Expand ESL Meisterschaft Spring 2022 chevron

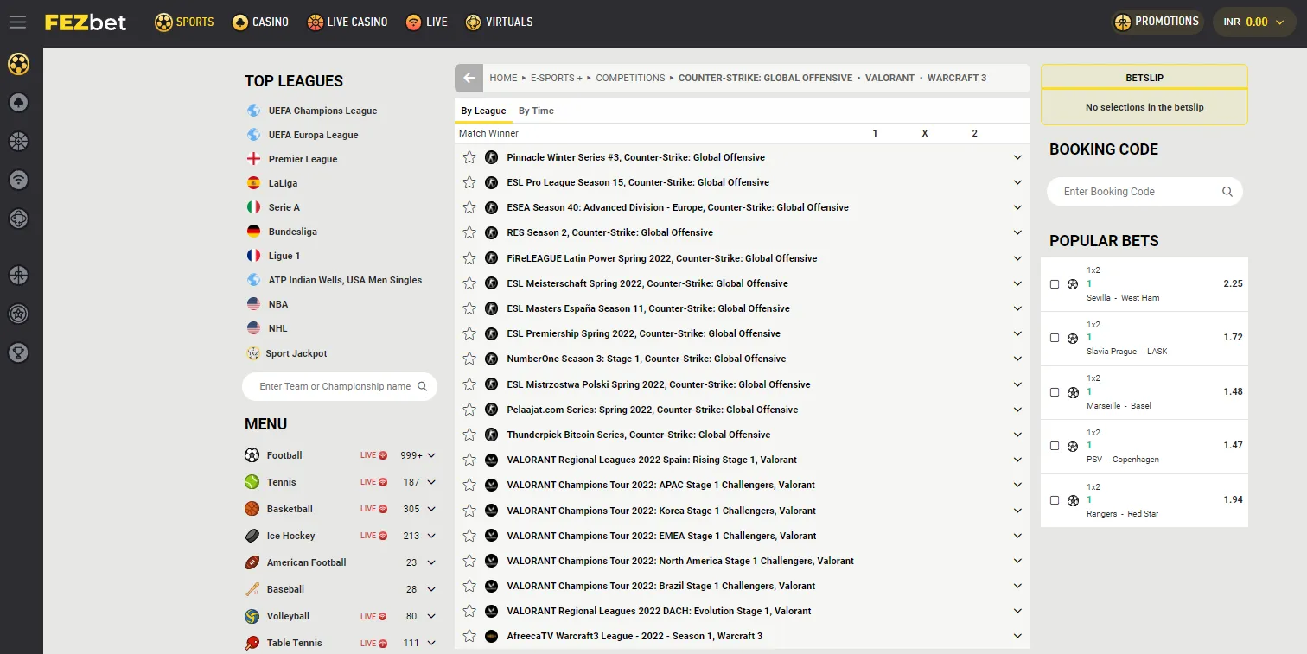(1018, 283)
